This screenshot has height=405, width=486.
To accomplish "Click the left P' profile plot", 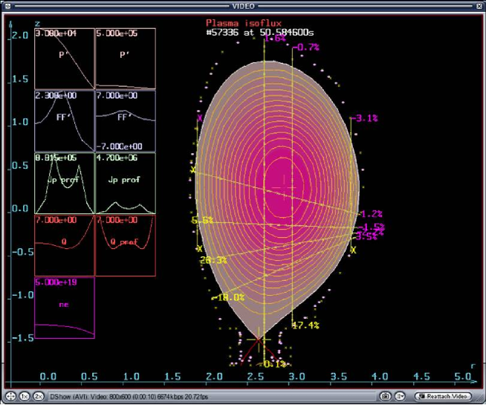I will coord(65,59).
